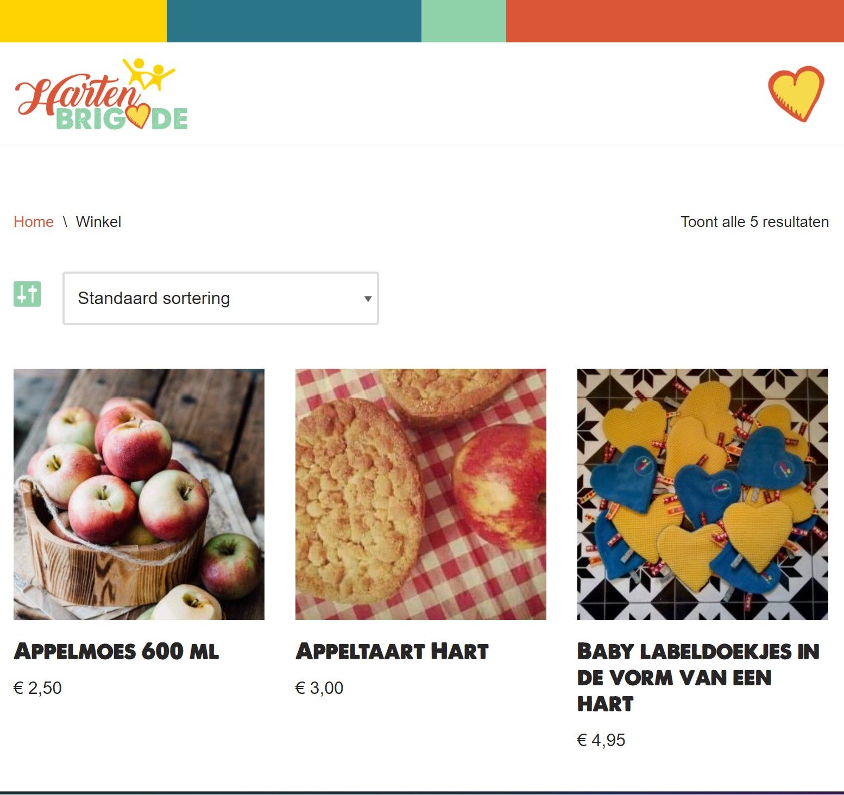View the blue and yellow heart cloths image

(703, 494)
